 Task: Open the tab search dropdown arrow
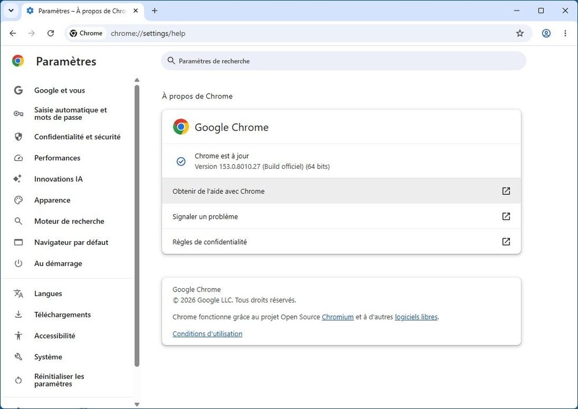tap(11, 10)
